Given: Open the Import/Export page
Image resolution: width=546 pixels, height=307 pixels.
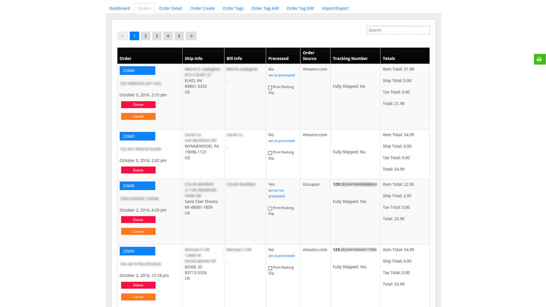Looking at the screenshot, I should point(335,8).
